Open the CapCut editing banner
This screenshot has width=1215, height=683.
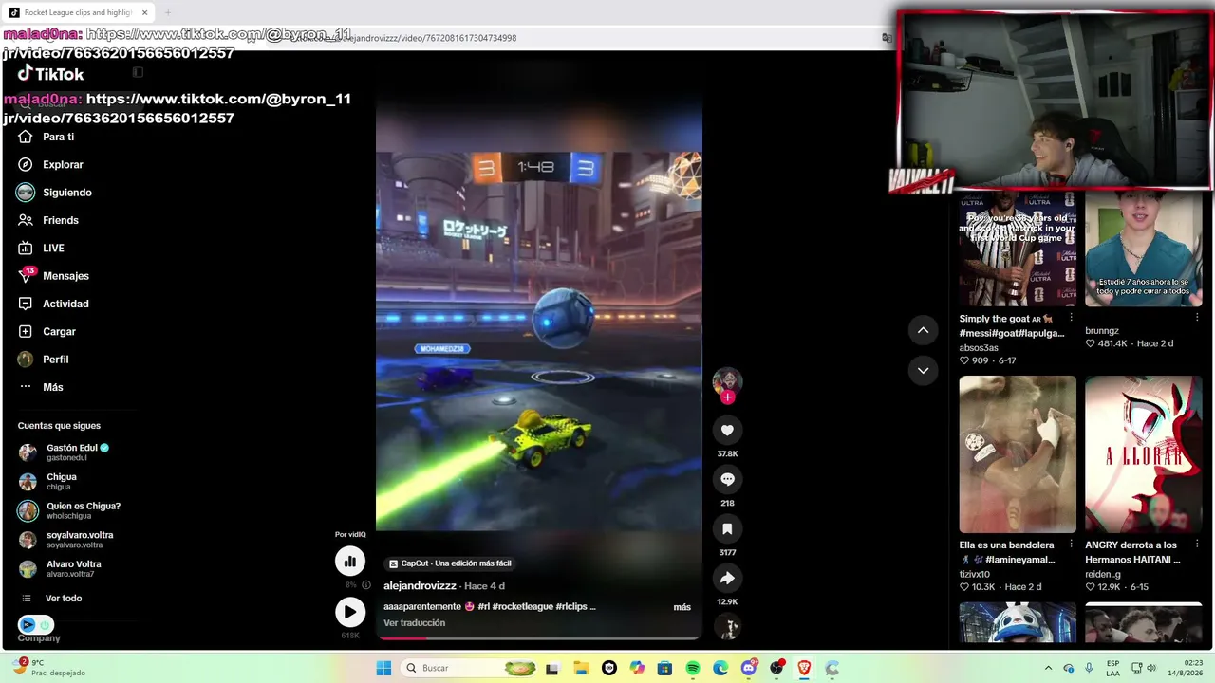[450, 563]
